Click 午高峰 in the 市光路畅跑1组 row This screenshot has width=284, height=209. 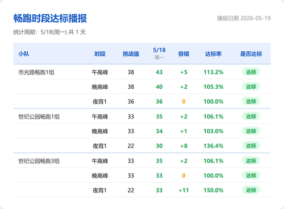click(100, 72)
